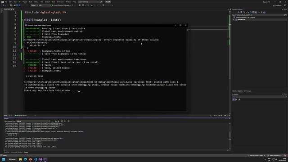Click the No issues found indicator
This screenshot has height=162, width=288.
(21, 116)
